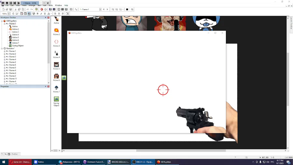
Task: Open the Window menu
Action: tap(58, 6)
